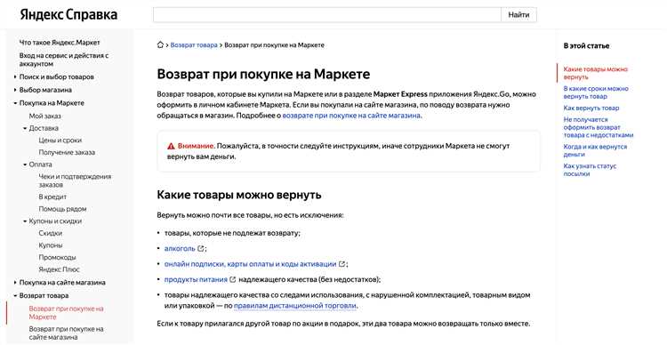
Task: Select Возврат при покупке на Маркете sidebar item
Action: point(67,313)
